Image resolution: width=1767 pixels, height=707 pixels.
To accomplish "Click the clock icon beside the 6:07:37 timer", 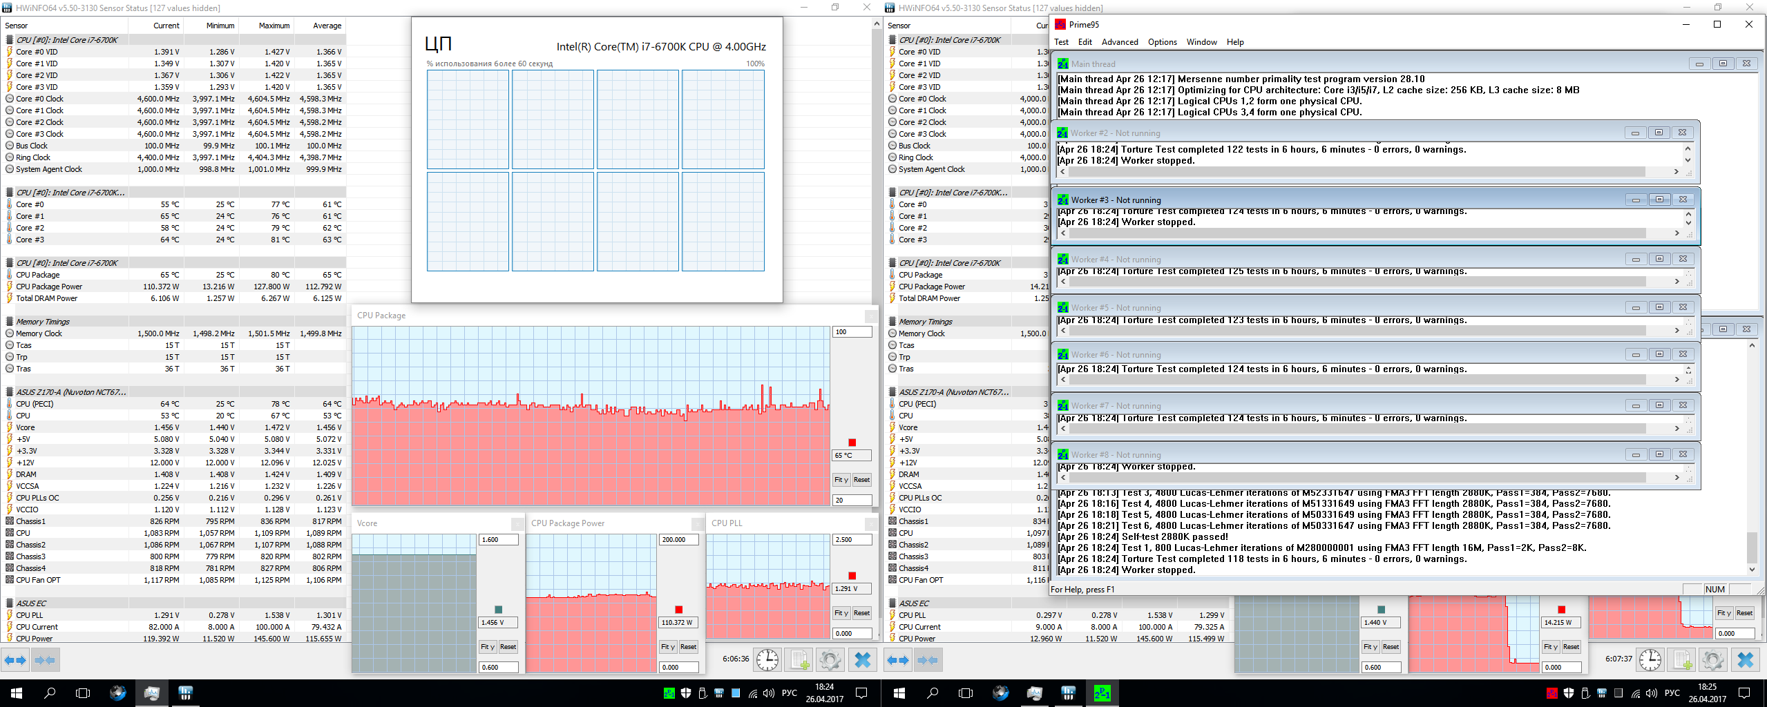I will click(1650, 660).
